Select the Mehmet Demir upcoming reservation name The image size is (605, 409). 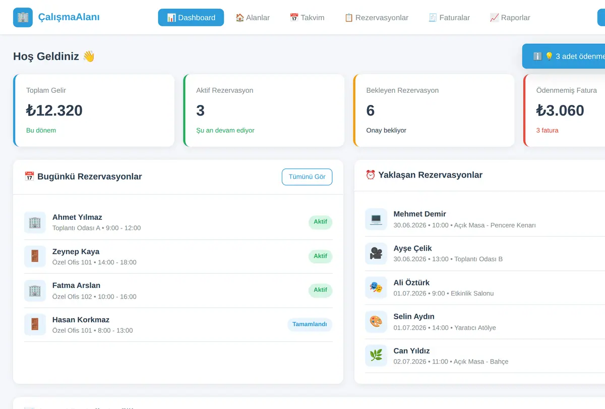[x=420, y=214]
